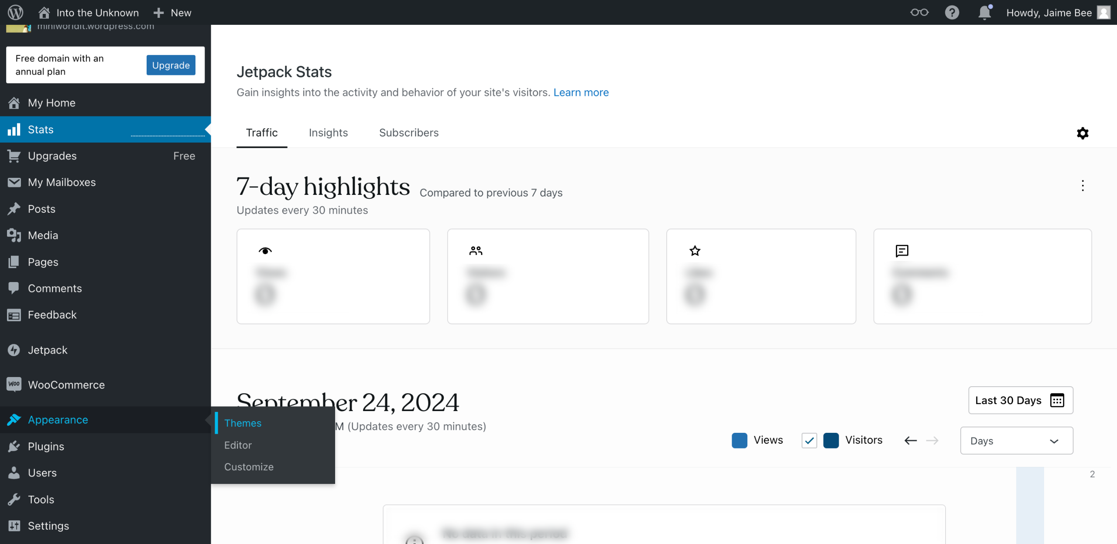The width and height of the screenshot is (1117, 544).
Task: Open Jetpack Stats settings gear
Action: pos(1083,133)
